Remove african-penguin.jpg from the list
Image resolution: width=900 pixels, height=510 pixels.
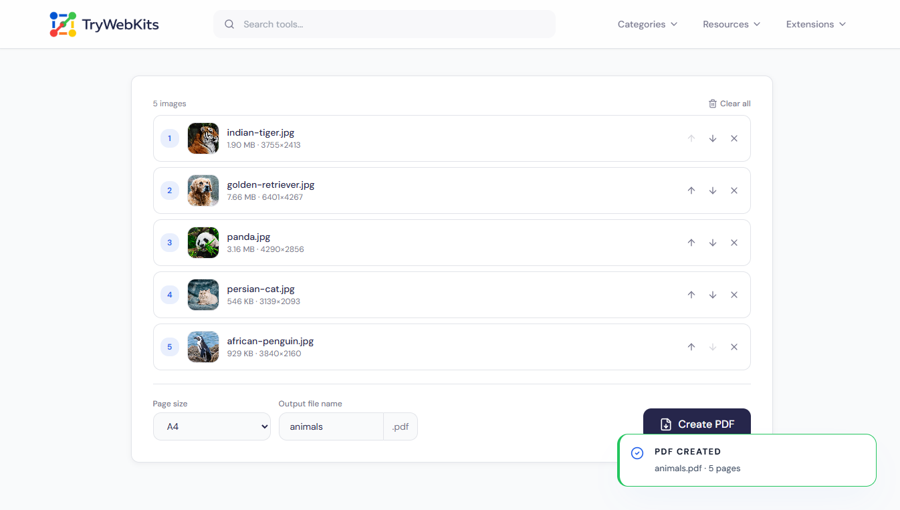734,347
